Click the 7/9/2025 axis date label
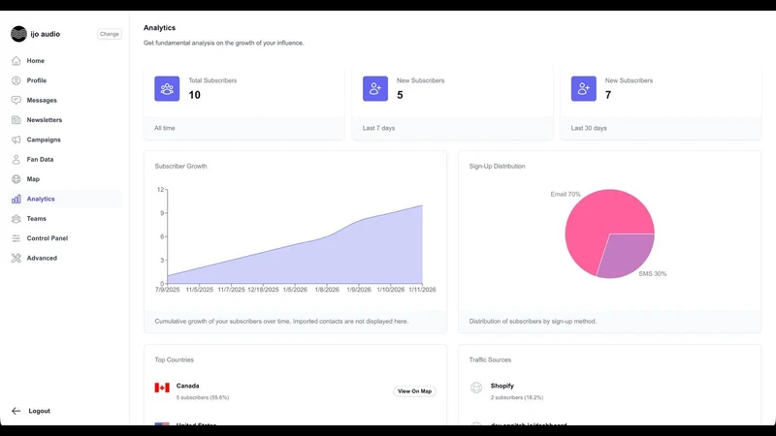This screenshot has width=776, height=436. tap(167, 290)
